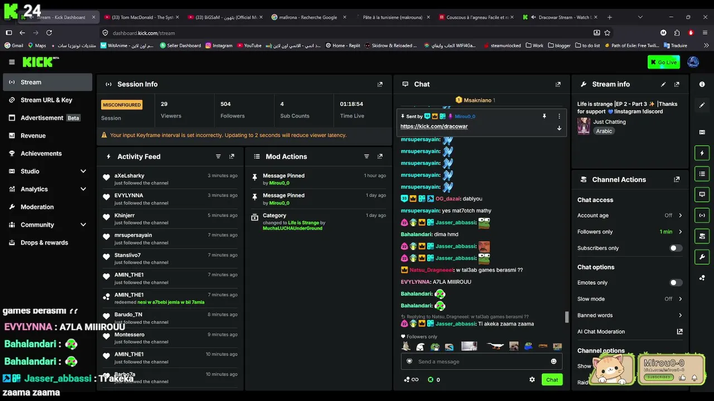The image size is (714, 401).
Task: Unpin the pinned chat message
Action: [544, 116]
